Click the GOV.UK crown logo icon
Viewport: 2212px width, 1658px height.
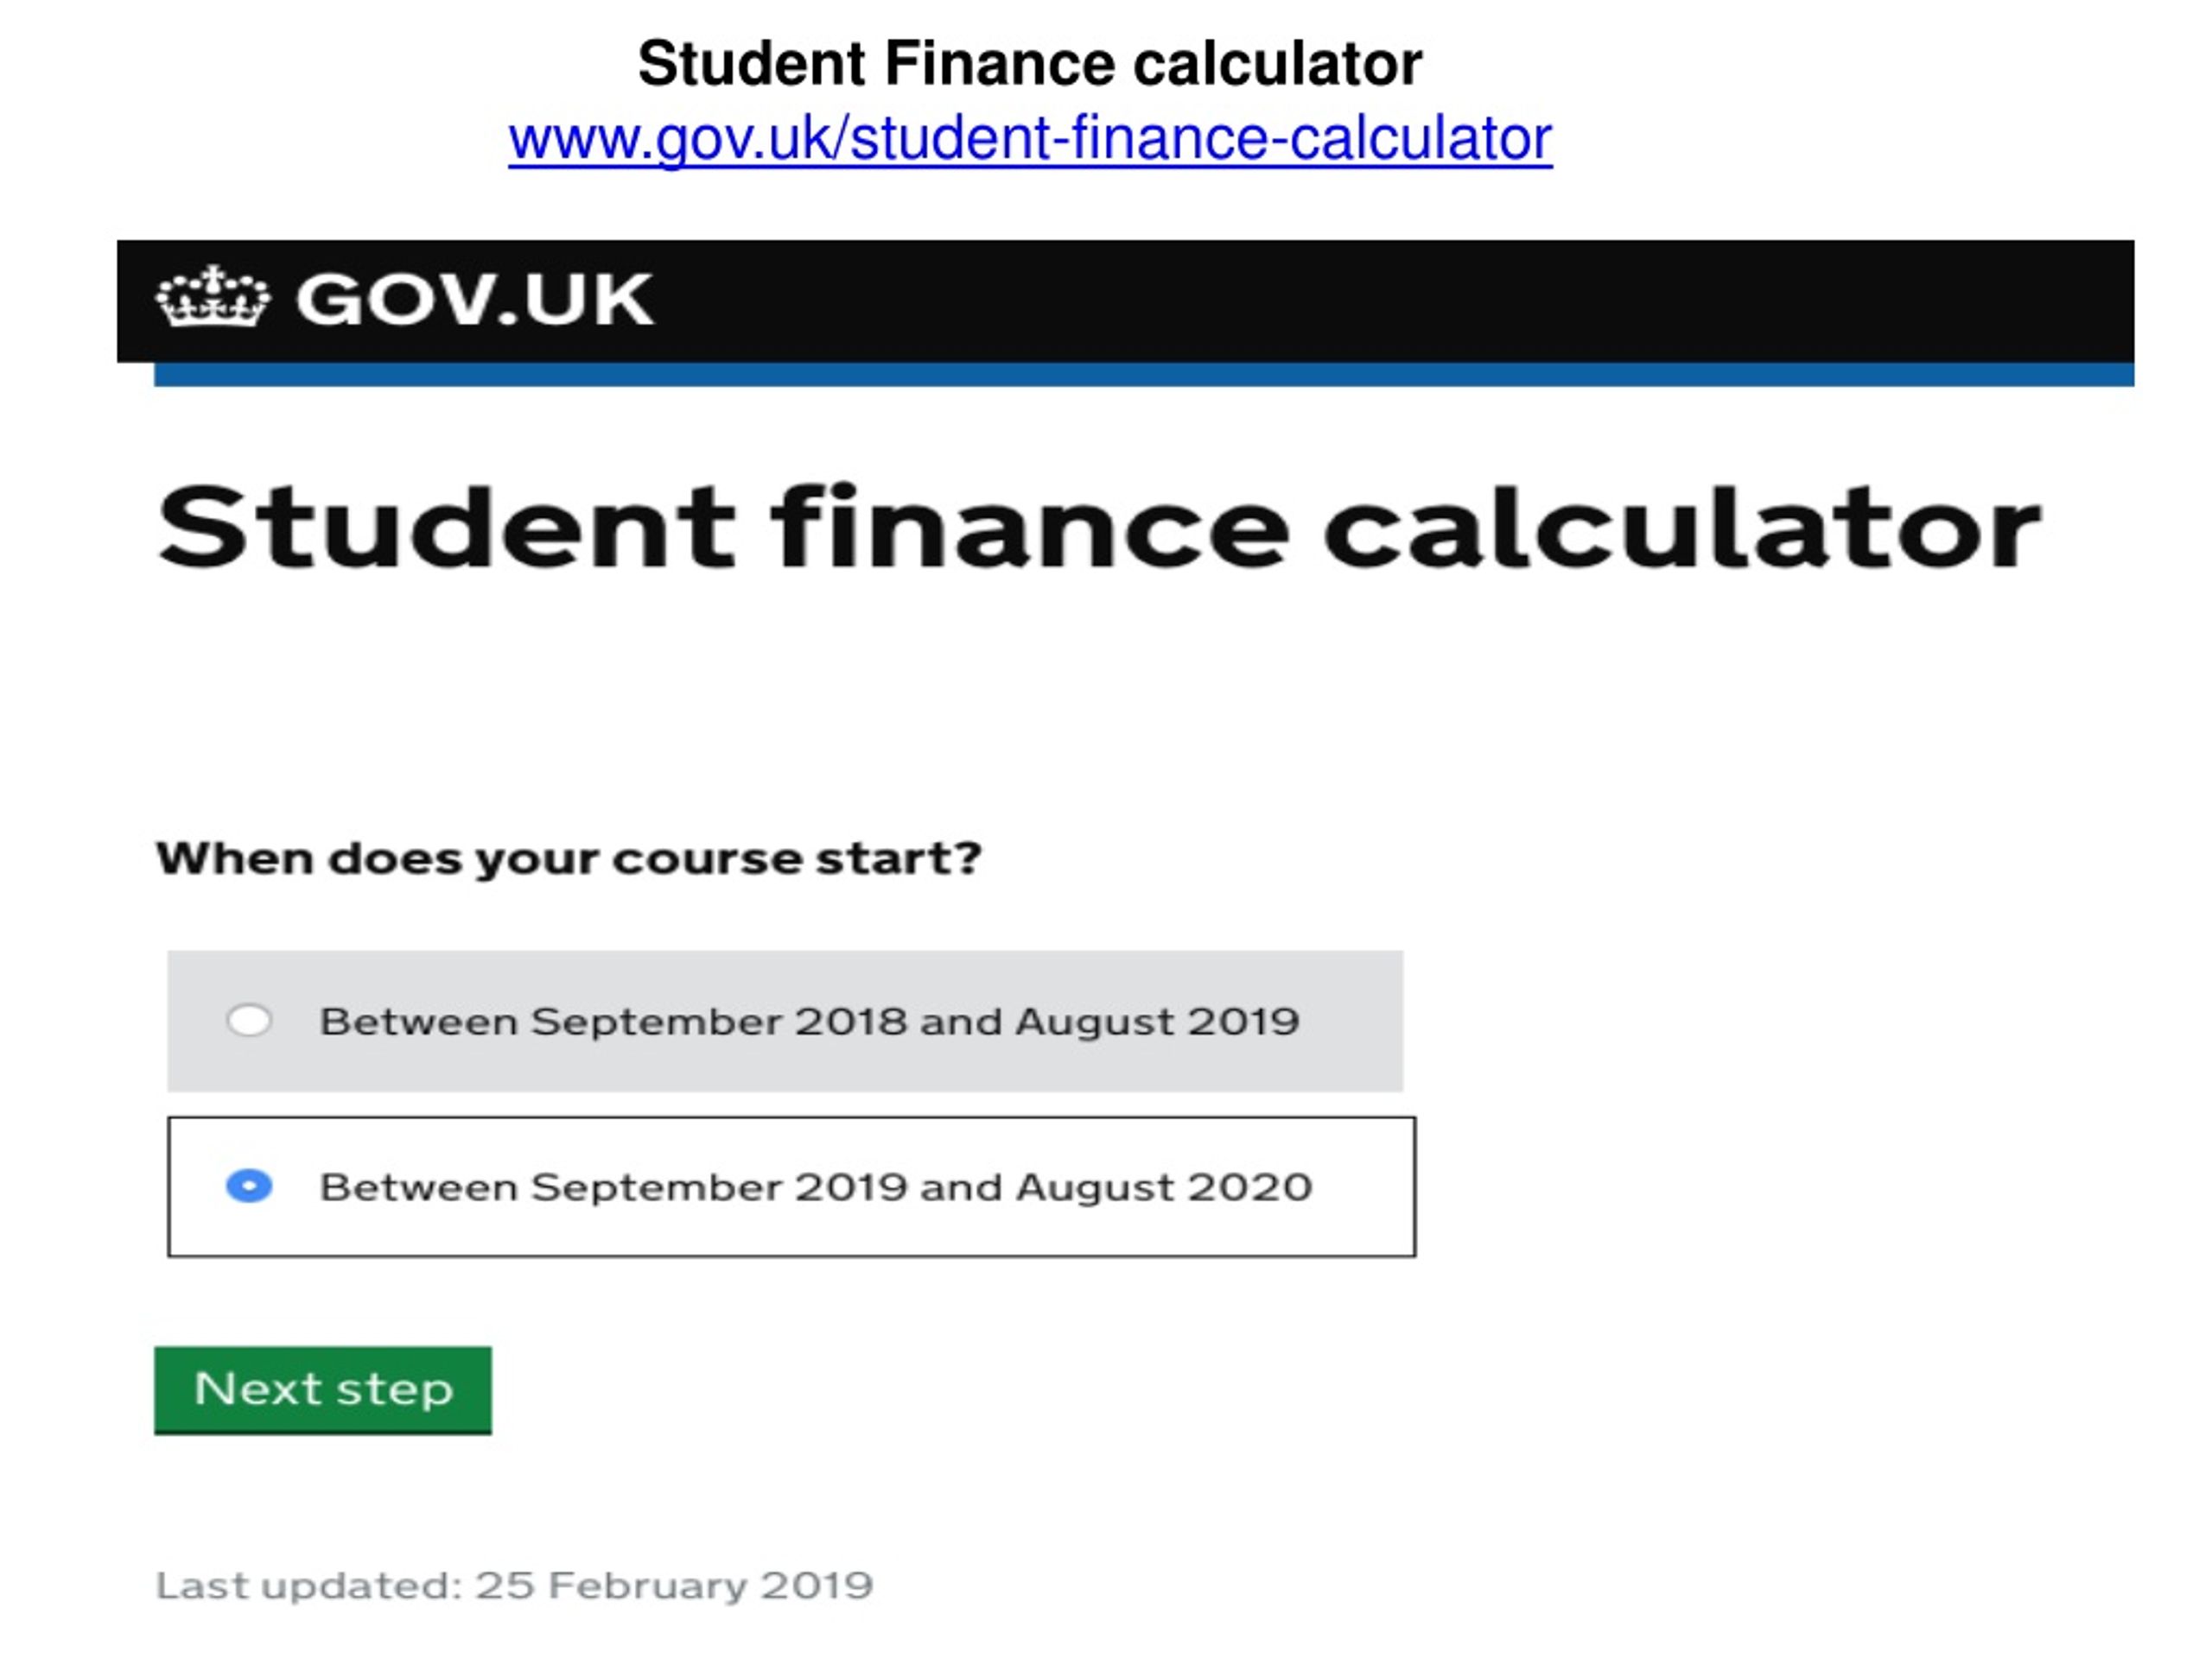pos(213,297)
